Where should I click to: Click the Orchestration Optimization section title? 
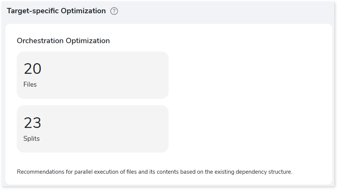click(x=63, y=40)
